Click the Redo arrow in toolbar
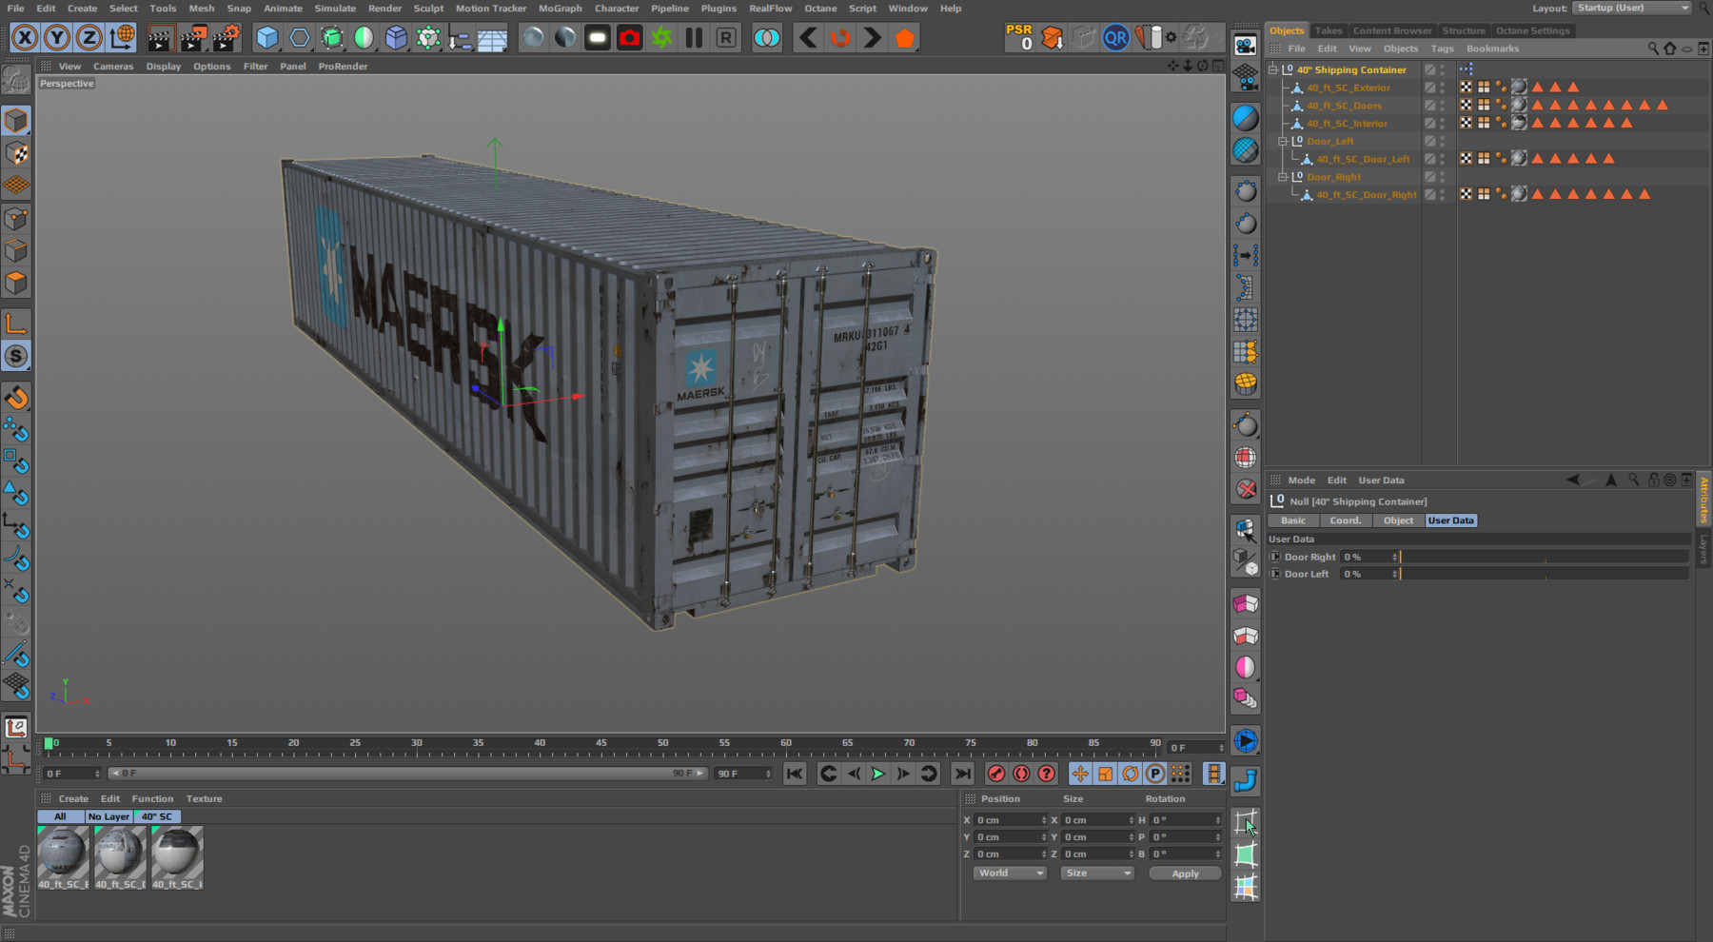This screenshot has width=1713, height=942. tap(872, 38)
